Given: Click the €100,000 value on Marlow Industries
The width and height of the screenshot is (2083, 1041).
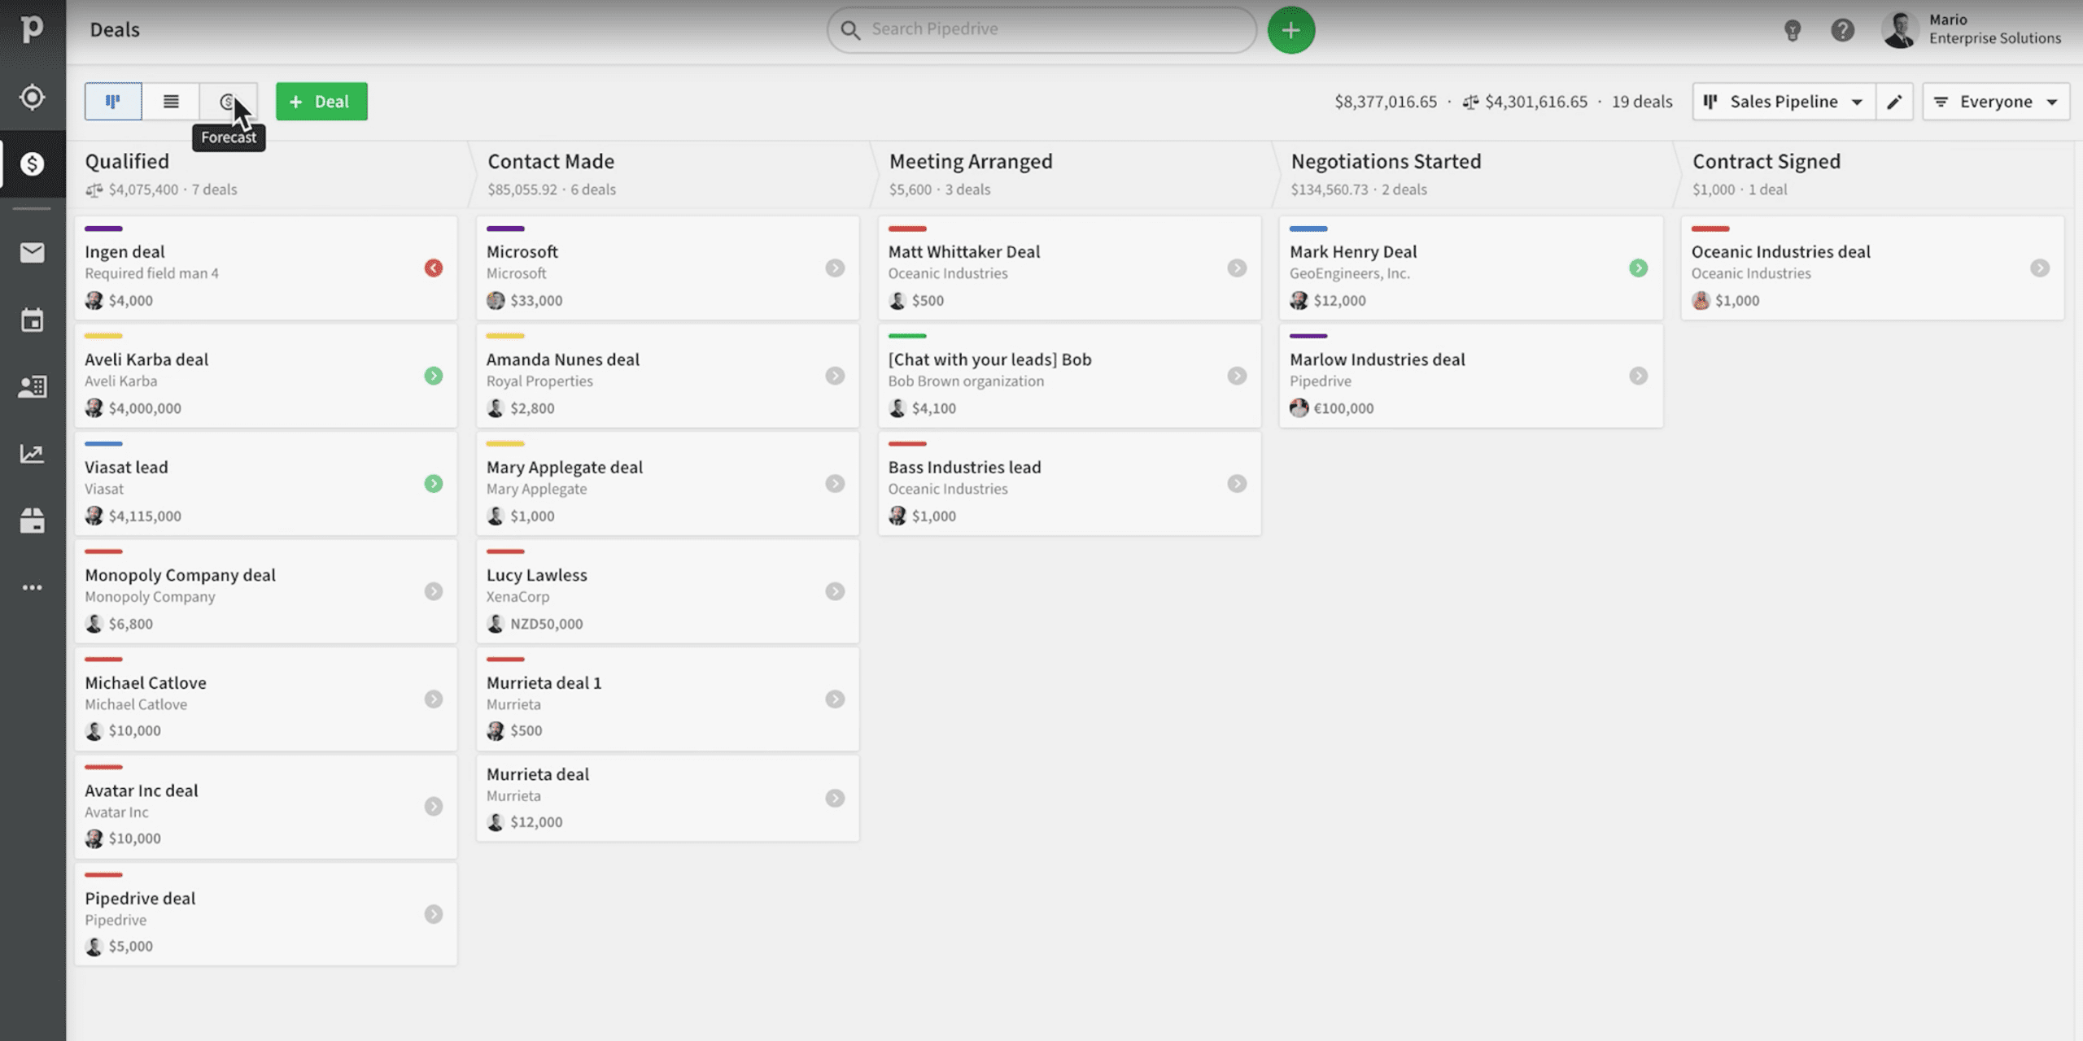Looking at the screenshot, I should point(1343,408).
